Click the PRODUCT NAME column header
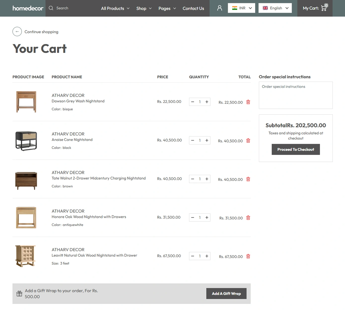345x312 pixels. 67,77
